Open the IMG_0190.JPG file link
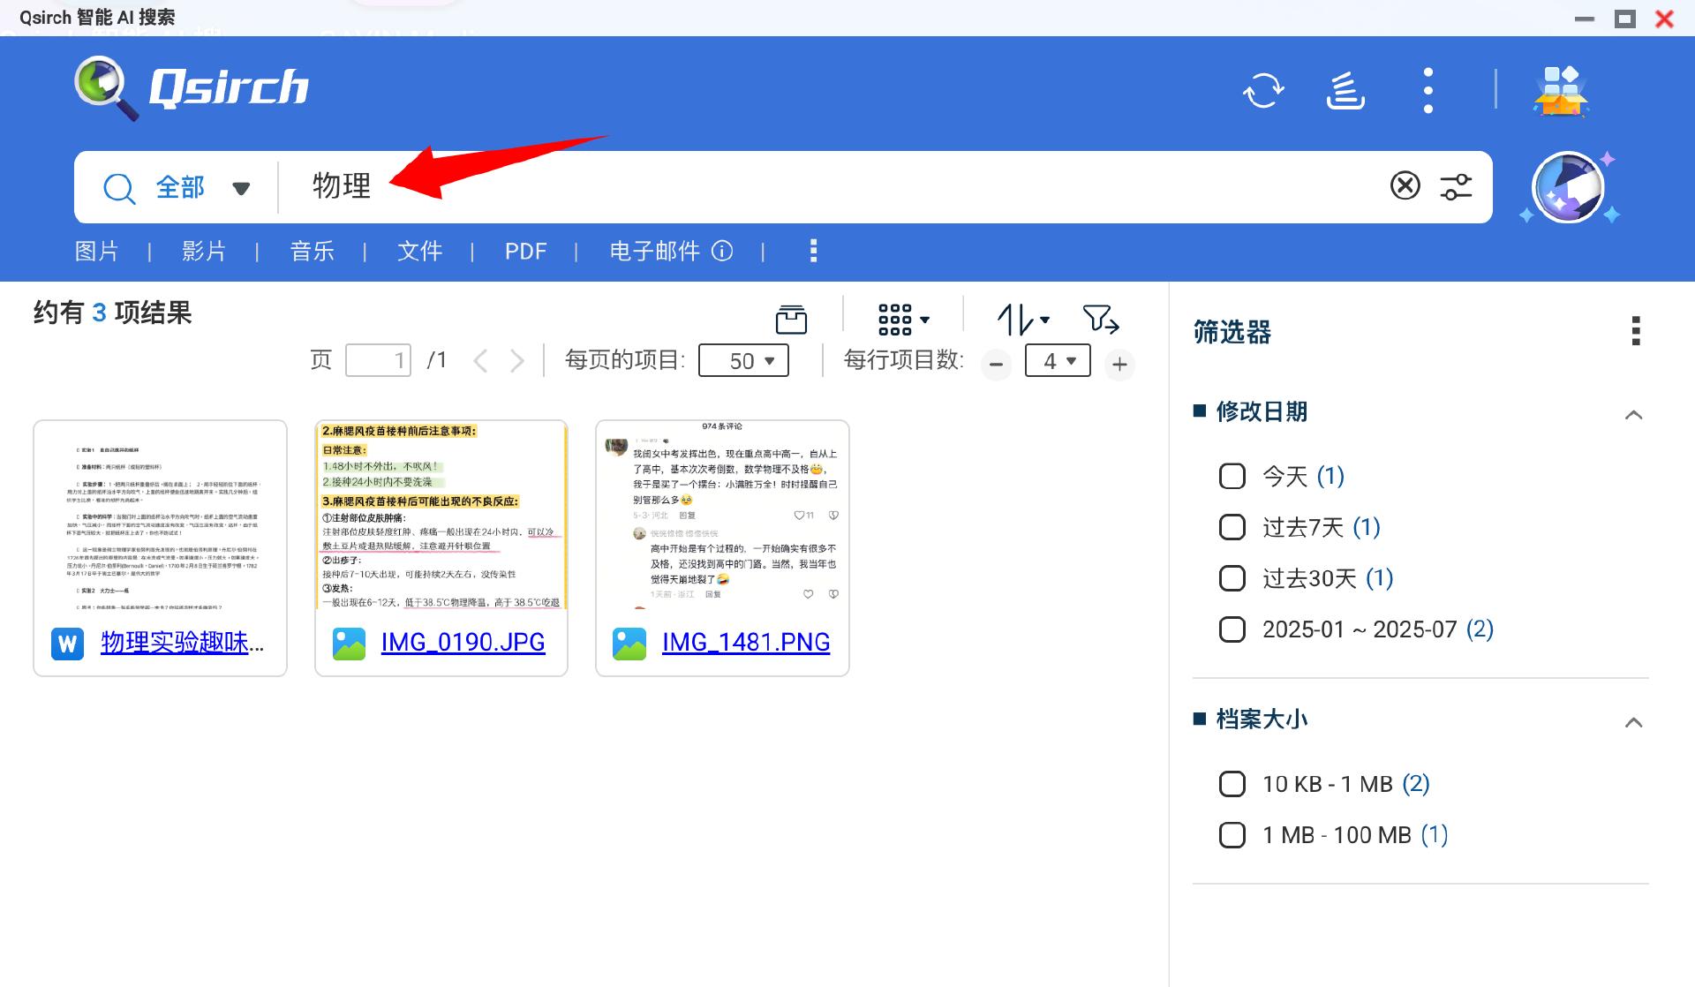The width and height of the screenshot is (1695, 987). [x=463, y=642]
